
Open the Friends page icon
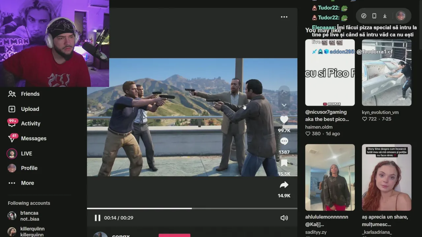point(12,94)
